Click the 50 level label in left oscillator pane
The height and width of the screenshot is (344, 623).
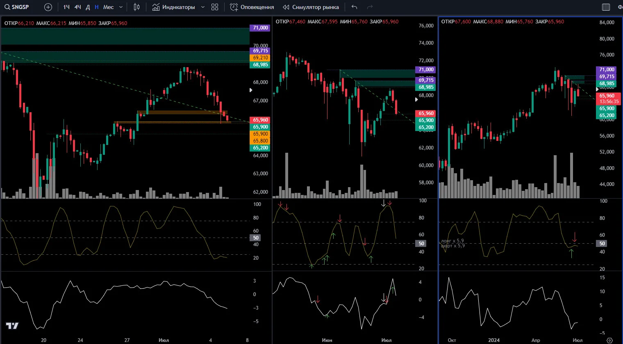[x=256, y=238]
